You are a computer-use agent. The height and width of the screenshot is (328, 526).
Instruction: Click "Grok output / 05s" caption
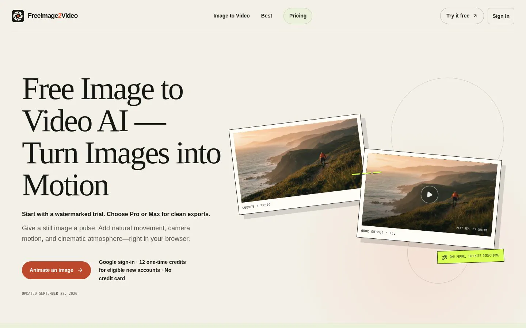(x=378, y=232)
